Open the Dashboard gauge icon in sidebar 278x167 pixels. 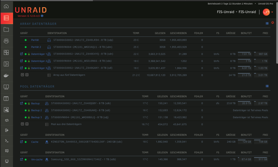point(6,7)
